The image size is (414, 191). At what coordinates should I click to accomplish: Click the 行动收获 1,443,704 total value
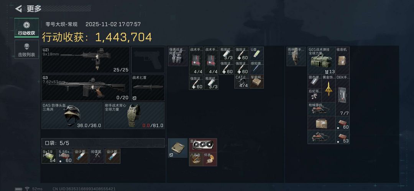pyautogui.click(x=97, y=37)
